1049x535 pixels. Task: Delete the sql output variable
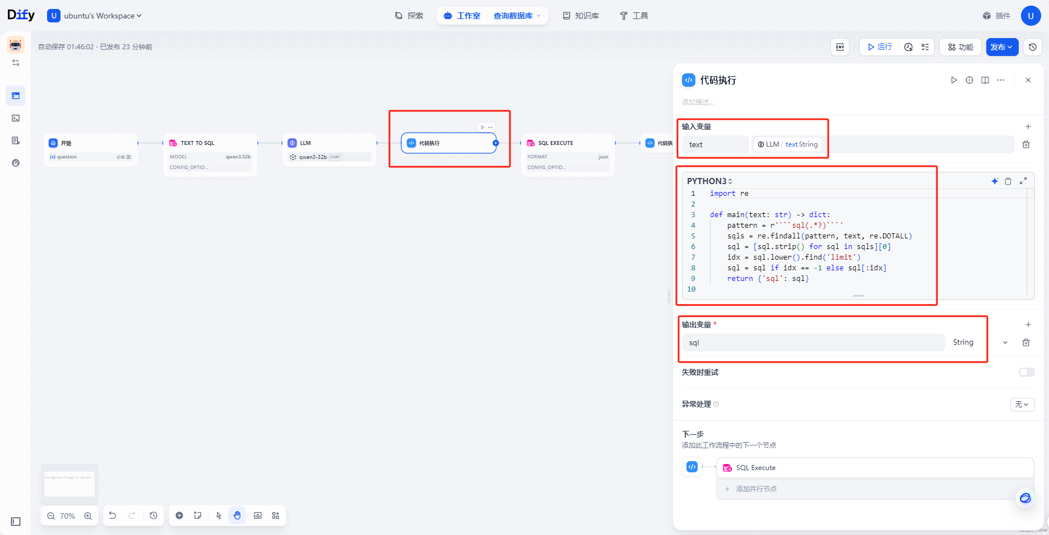tap(1026, 342)
